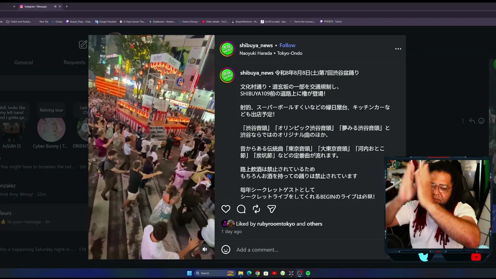Open the Twitch bookmark with Korean title

pos(331,22)
